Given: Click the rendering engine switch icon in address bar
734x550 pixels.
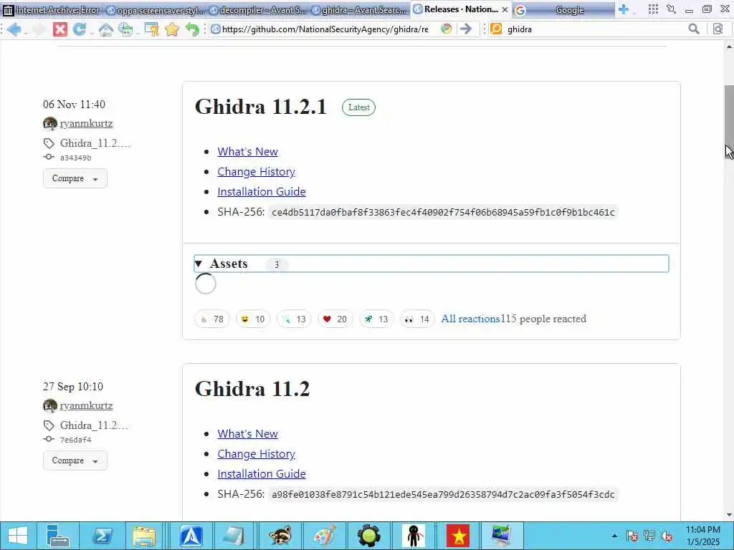Looking at the screenshot, I should tap(447, 29).
